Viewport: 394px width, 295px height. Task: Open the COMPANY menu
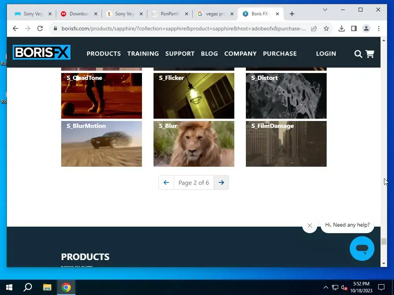pyautogui.click(x=240, y=54)
